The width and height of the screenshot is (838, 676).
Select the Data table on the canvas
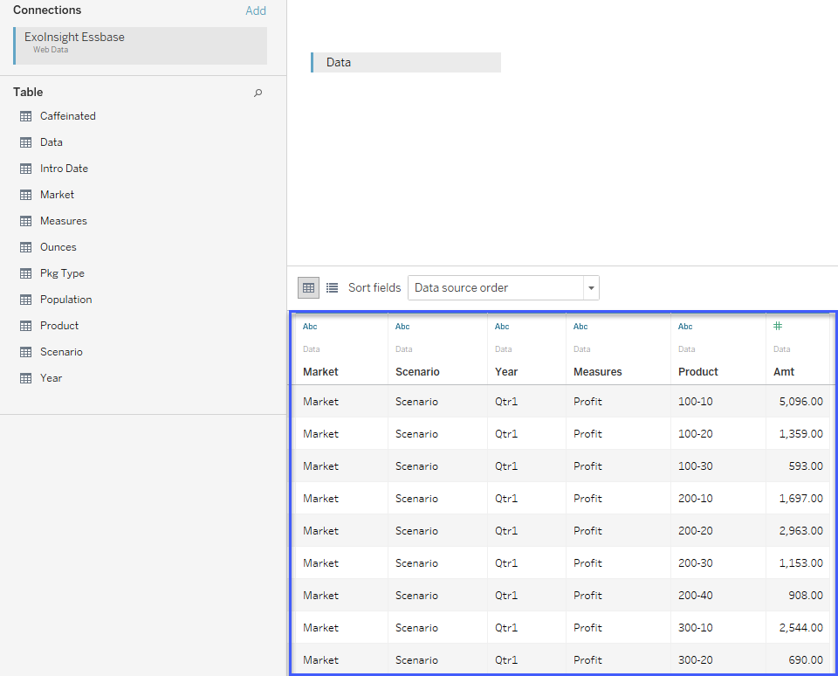[x=406, y=63]
